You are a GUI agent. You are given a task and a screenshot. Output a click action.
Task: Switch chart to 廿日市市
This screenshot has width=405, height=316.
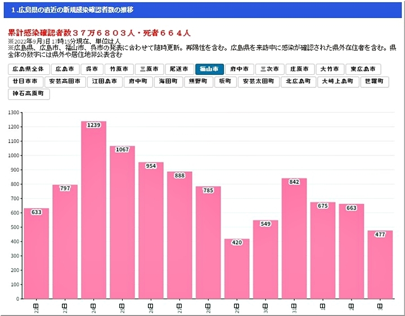pyautogui.click(x=26, y=82)
